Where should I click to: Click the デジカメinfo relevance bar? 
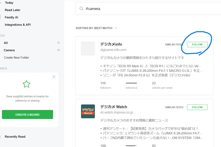[131, 83]
